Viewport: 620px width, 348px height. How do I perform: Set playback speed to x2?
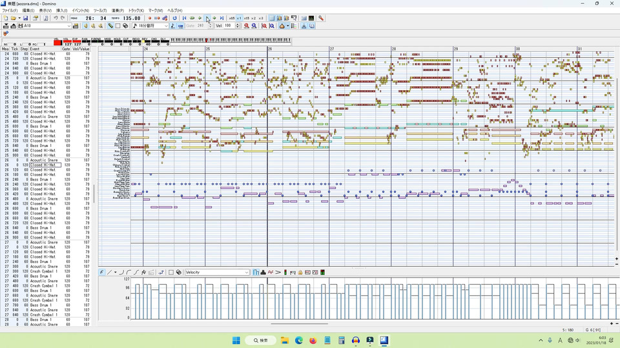[x=253, y=18]
